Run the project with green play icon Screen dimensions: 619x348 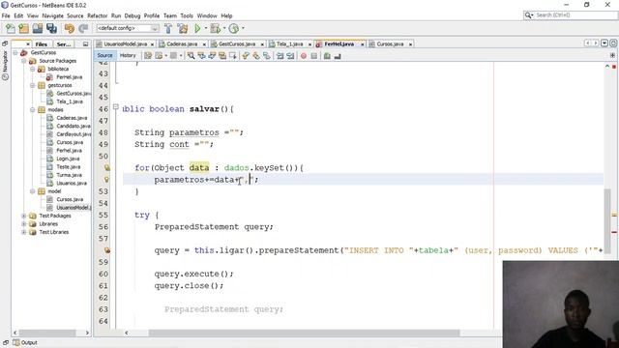click(197, 28)
